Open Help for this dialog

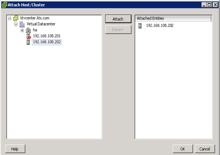click(x=15, y=148)
